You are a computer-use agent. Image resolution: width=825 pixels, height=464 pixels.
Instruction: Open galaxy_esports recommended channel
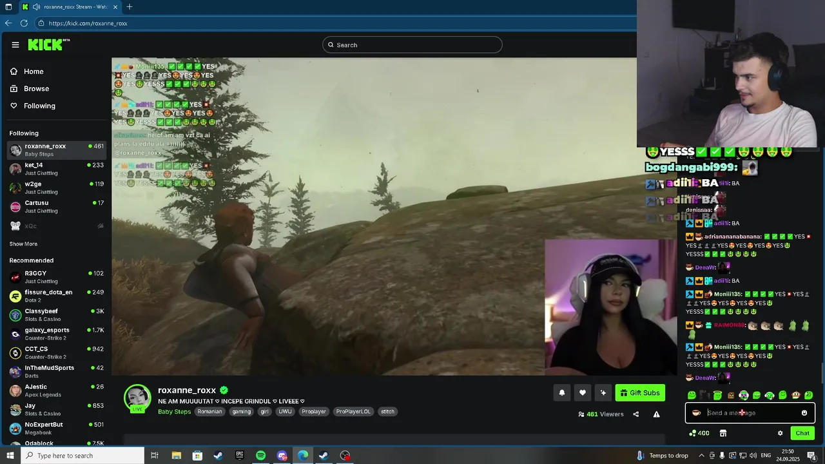[57, 334]
